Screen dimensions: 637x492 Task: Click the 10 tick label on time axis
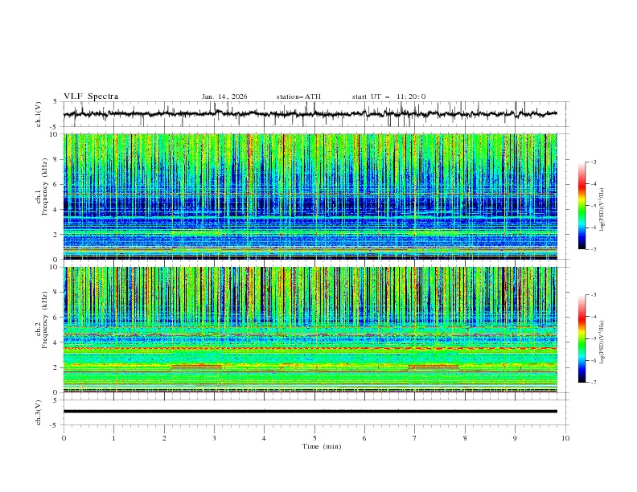pyautogui.click(x=565, y=438)
